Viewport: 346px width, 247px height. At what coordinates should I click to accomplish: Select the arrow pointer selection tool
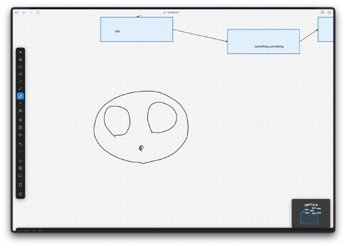click(x=20, y=52)
